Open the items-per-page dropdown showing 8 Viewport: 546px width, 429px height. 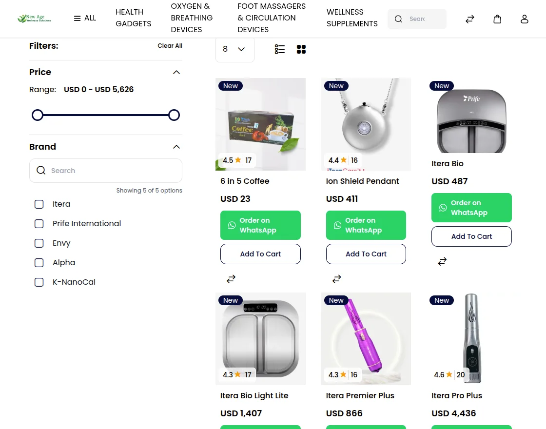point(234,49)
